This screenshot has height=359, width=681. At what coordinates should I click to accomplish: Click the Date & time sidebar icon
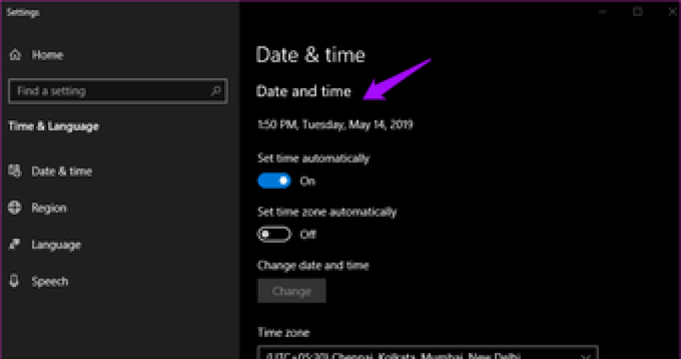pyautogui.click(x=14, y=171)
